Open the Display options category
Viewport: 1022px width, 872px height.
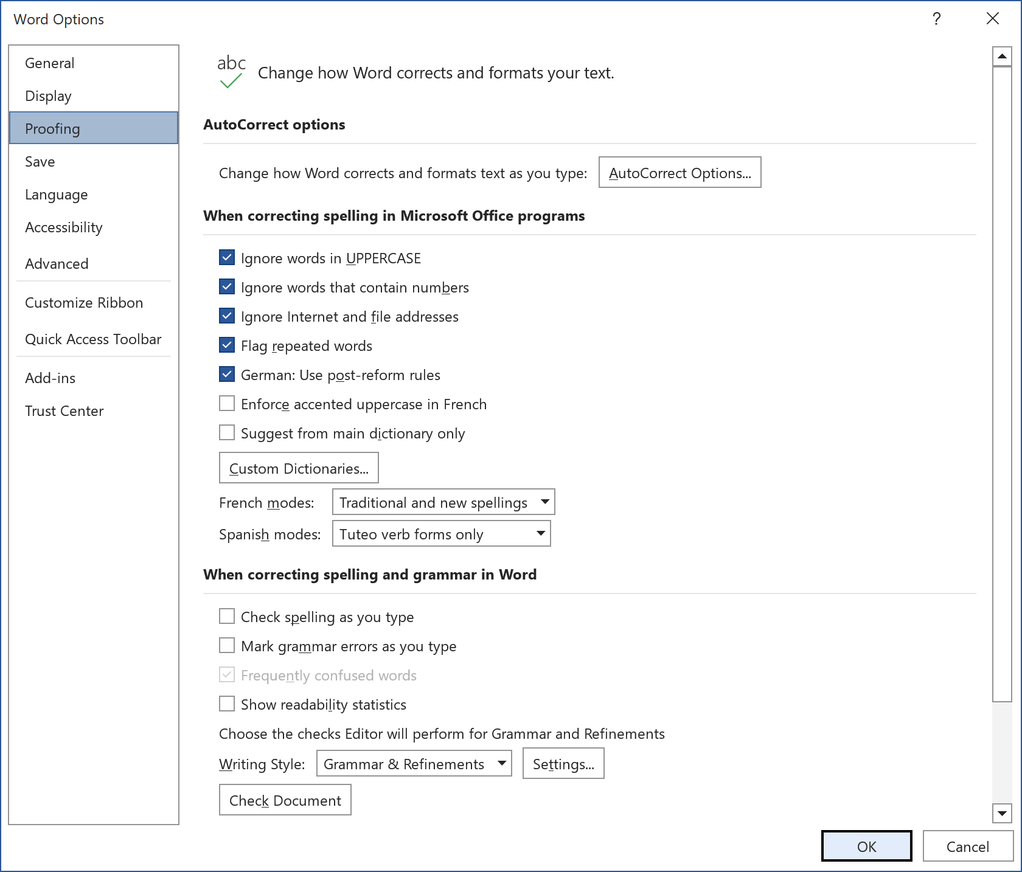point(94,96)
